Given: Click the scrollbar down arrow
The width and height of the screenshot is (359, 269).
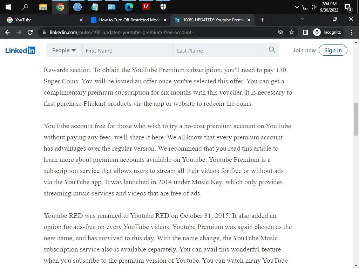Looking at the screenshot, I should coord(356,266).
